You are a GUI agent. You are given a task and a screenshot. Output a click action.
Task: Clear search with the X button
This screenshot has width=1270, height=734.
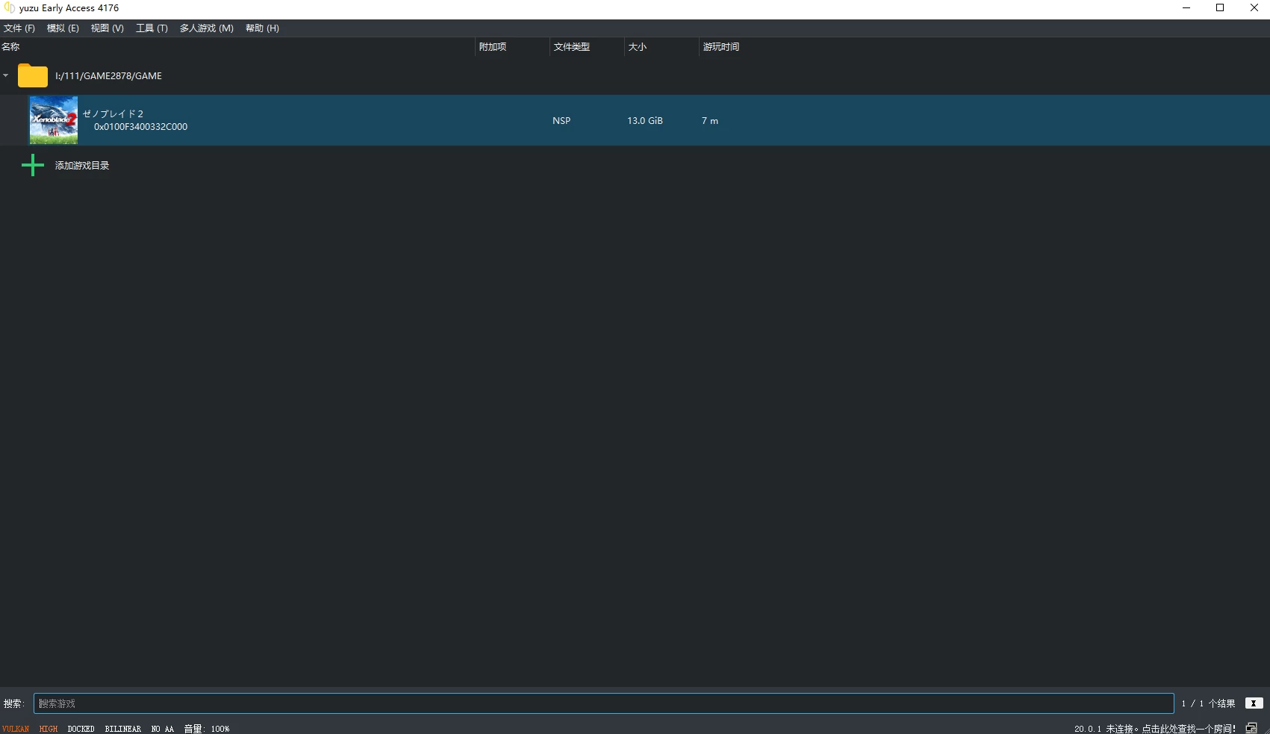[x=1254, y=703]
